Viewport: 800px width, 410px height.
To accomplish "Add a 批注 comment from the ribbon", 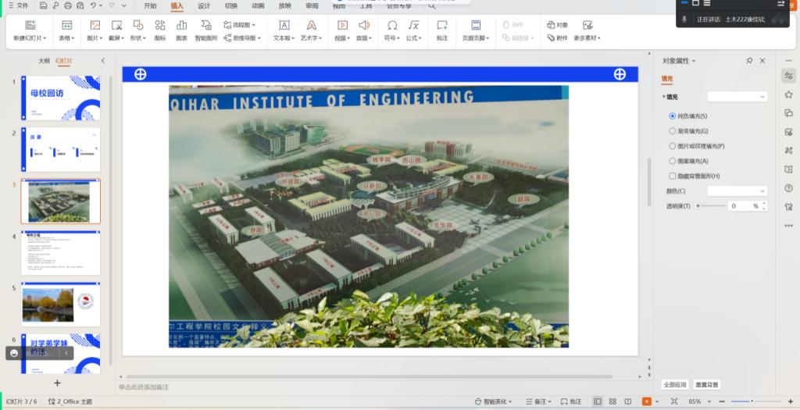I will pyautogui.click(x=442, y=30).
